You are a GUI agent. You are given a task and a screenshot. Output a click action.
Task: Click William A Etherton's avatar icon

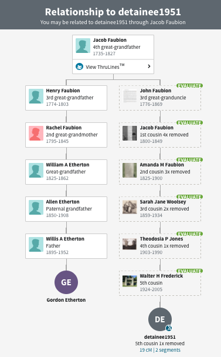(36, 171)
